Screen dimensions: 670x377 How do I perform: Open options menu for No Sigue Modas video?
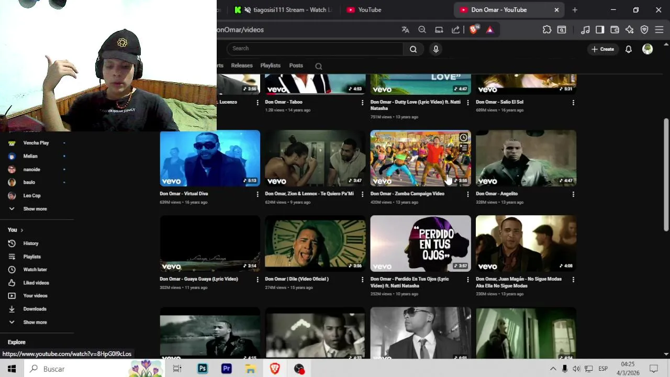point(573,280)
